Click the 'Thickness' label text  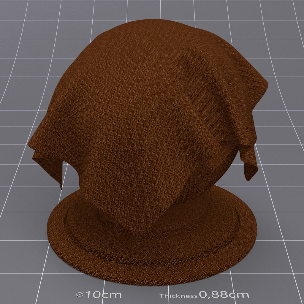point(178,296)
